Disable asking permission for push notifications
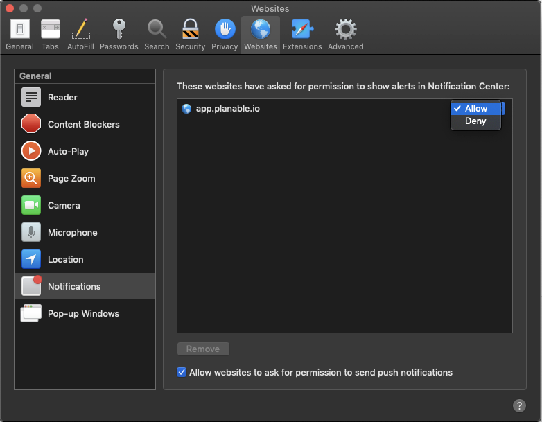This screenshot has width=542, height=422. pos(182,372)
